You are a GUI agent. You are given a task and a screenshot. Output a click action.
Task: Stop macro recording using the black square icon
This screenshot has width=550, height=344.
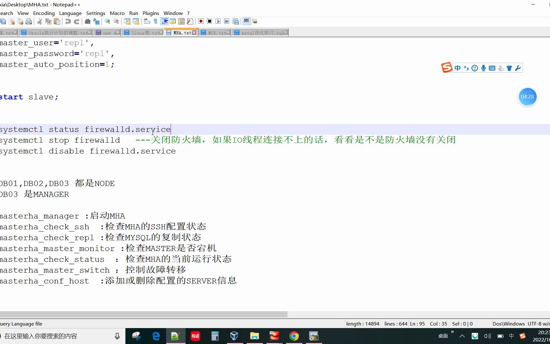pos(209,21)
